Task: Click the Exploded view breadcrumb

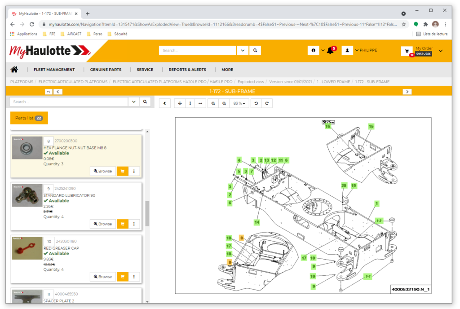Action: (251, 82)
